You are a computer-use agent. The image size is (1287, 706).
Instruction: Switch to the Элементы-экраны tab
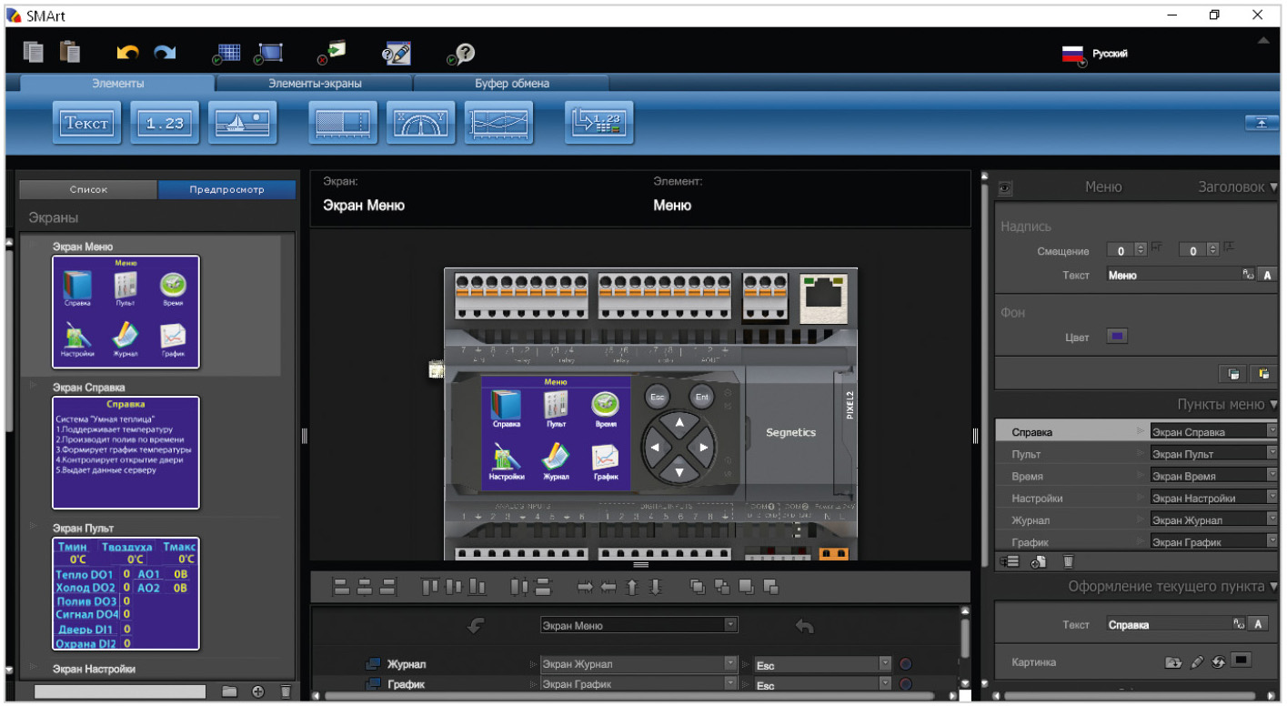coord(315,84)
